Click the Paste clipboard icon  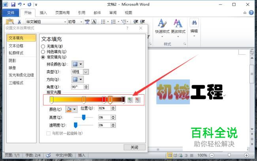pos(9,22)
